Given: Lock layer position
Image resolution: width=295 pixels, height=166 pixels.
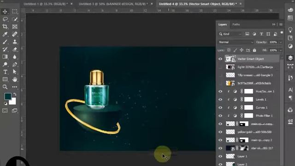Looking at the screenshot, I should point(242,50).
